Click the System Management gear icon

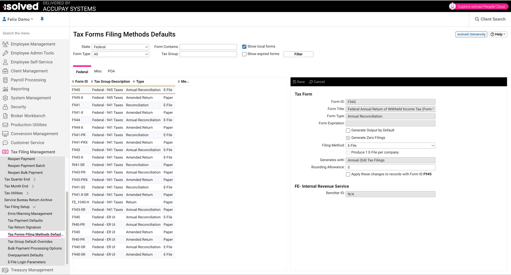(x=5, y=98)
